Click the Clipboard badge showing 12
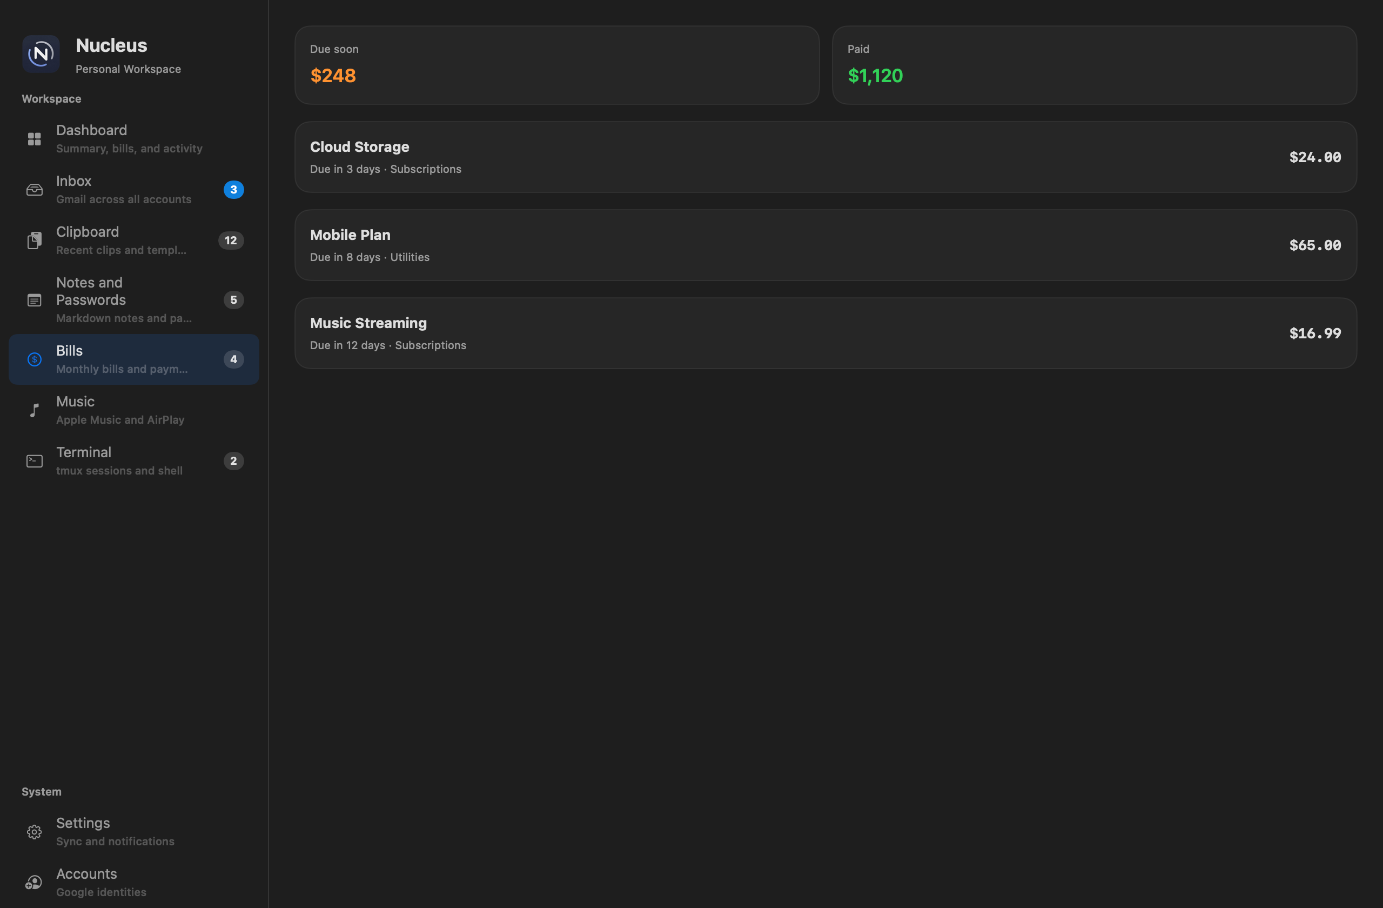 click(x=231, y=240)
